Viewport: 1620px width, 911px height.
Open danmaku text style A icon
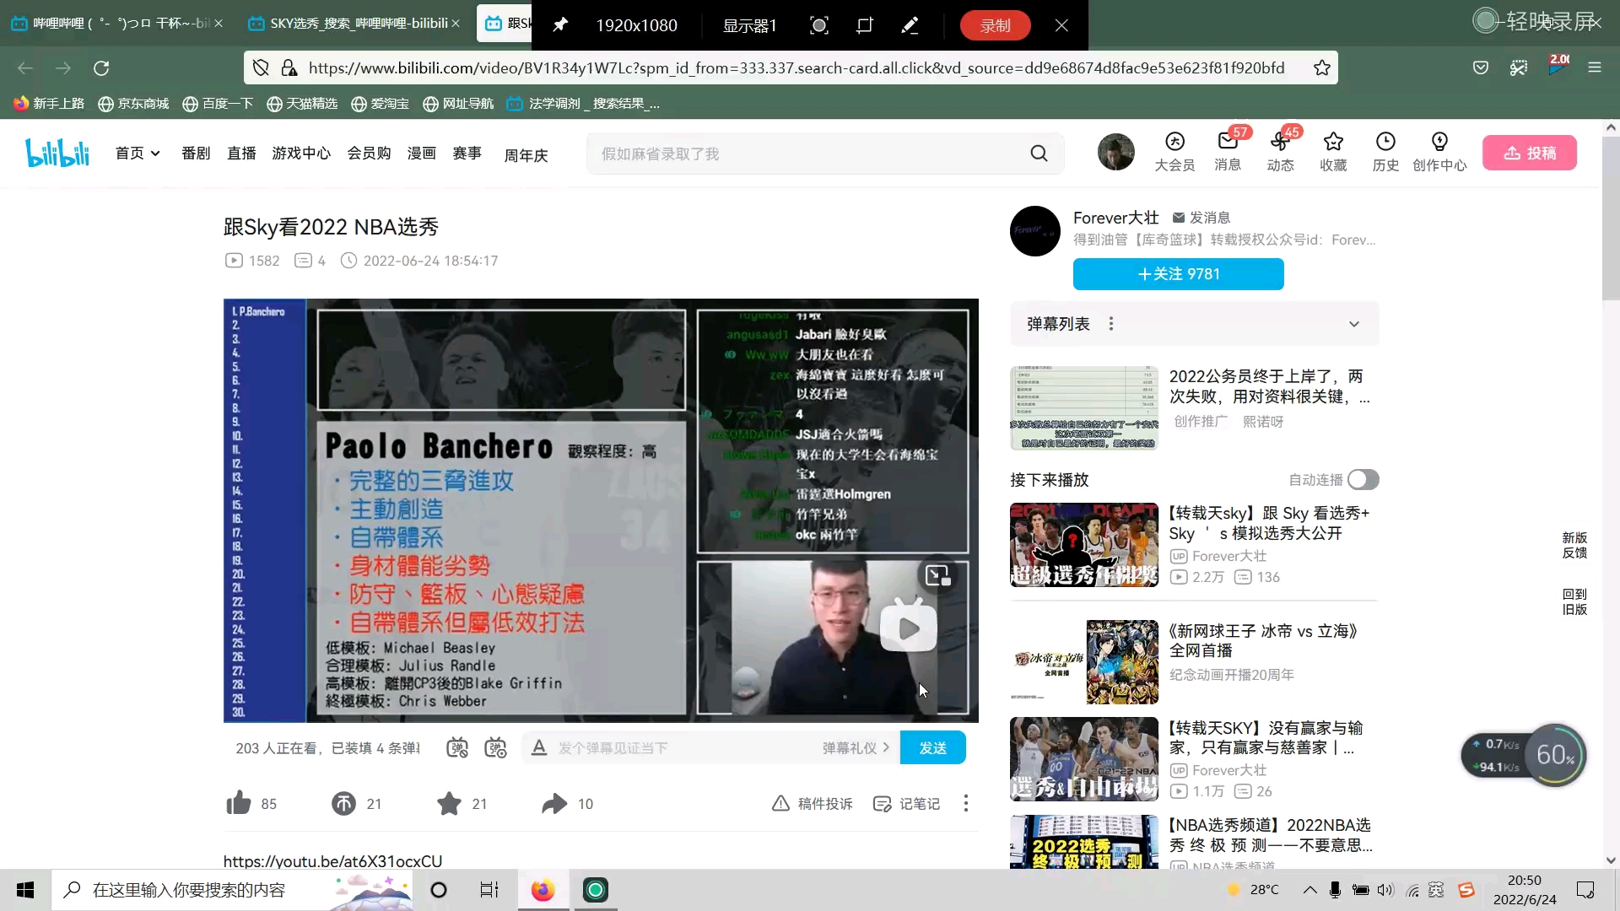[539, 747]
